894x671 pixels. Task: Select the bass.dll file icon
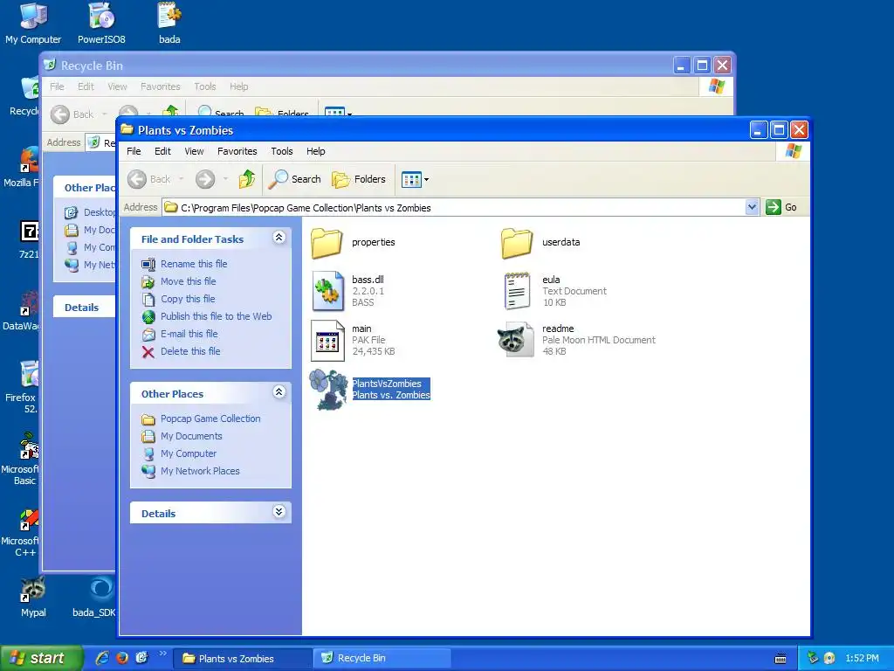(328, 291)
